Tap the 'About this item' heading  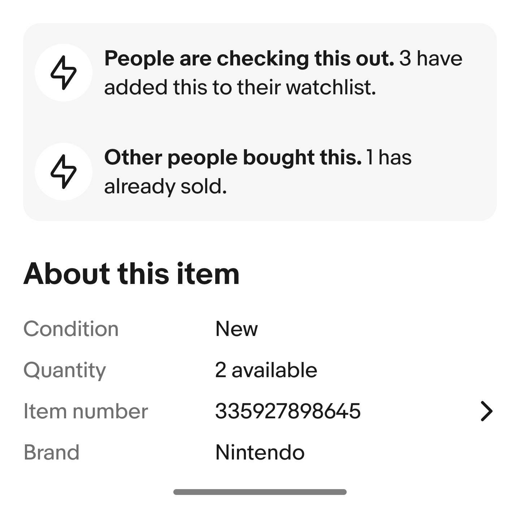point(131,273)
